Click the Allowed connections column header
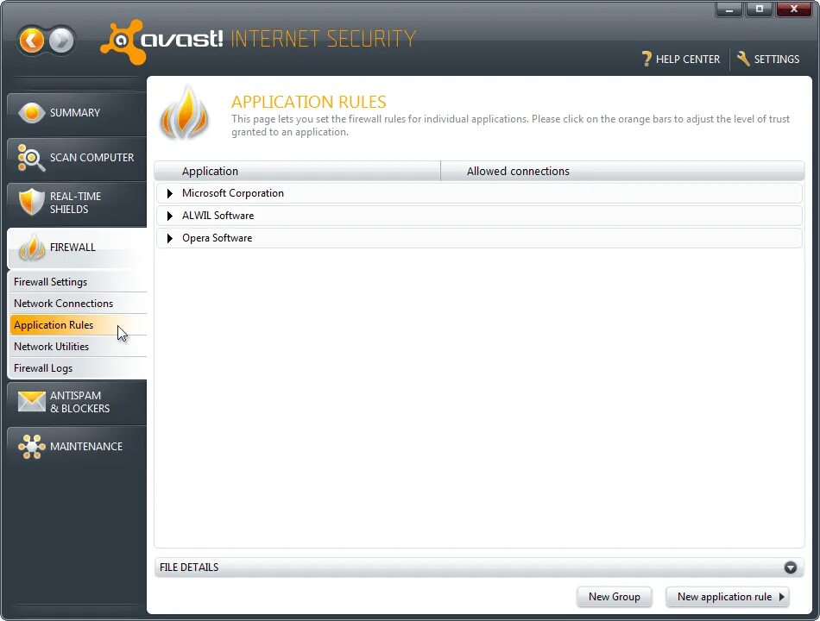The height and width of the screenshot is (621, 820). 622,171
